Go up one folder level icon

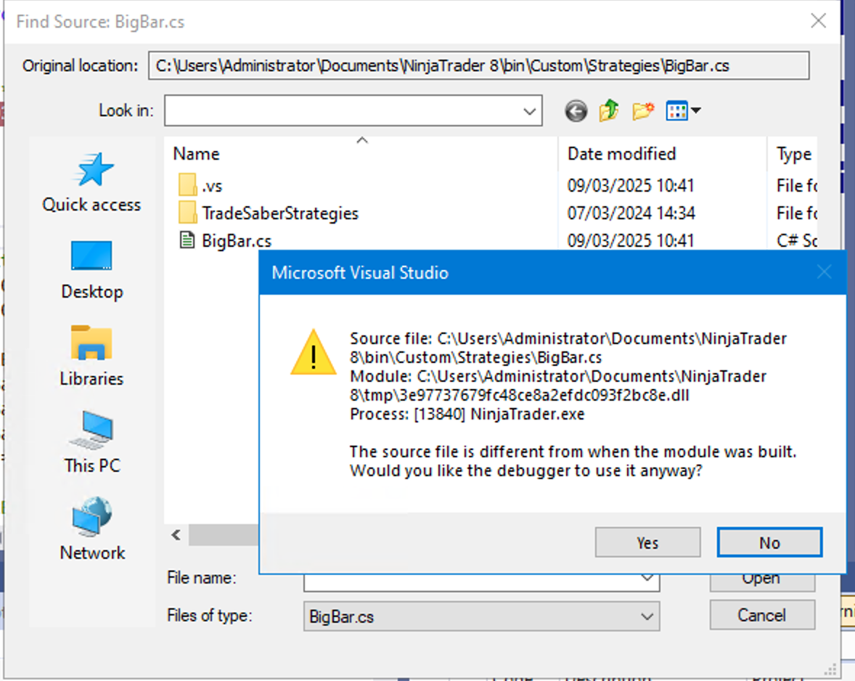click(x=609, y=110)
